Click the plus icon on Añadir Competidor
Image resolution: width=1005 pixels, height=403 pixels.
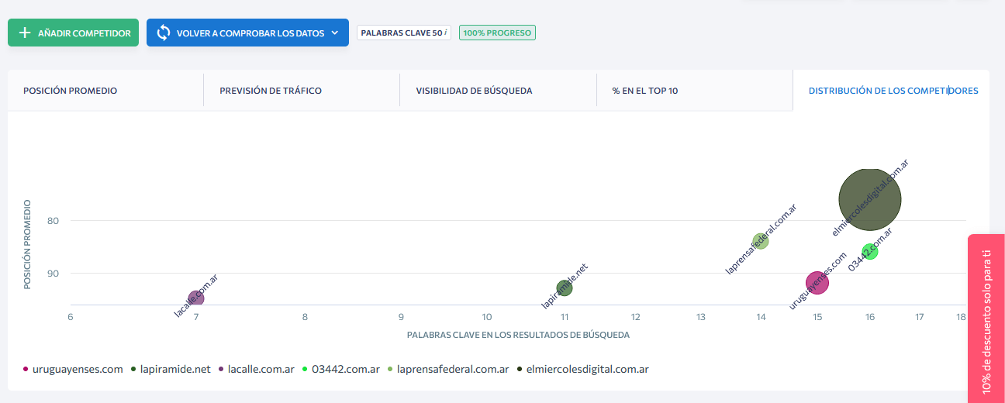(25, 33)
